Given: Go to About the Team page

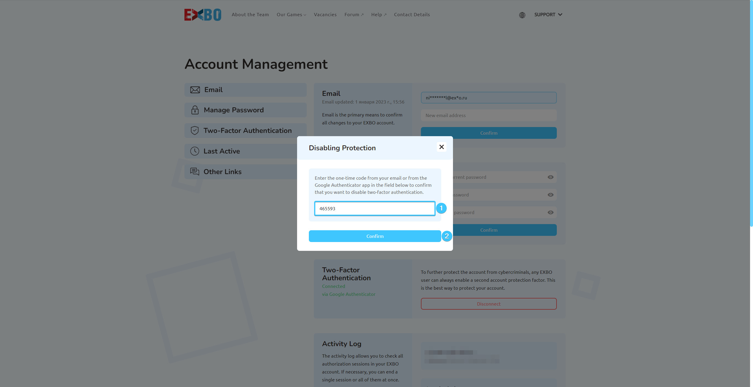Looking at the screenshot, I should 250,15.
